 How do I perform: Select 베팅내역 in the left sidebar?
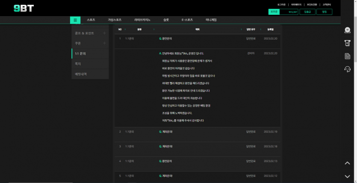point(81,74)
